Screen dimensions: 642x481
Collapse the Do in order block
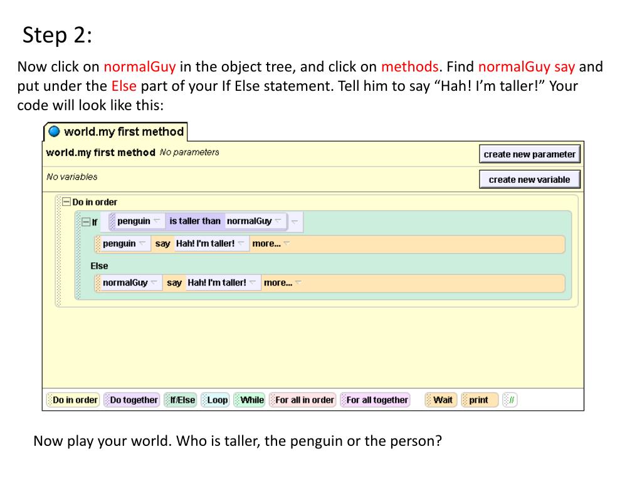point(66,202)
